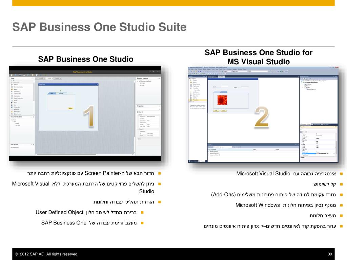347x260 pixels.
Task: Pick LinkButton in Visual Studio Toolbox
Action: tap(196, 92)
